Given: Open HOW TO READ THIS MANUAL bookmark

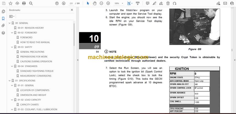Looking at the screenshot, I should [35, 42].
